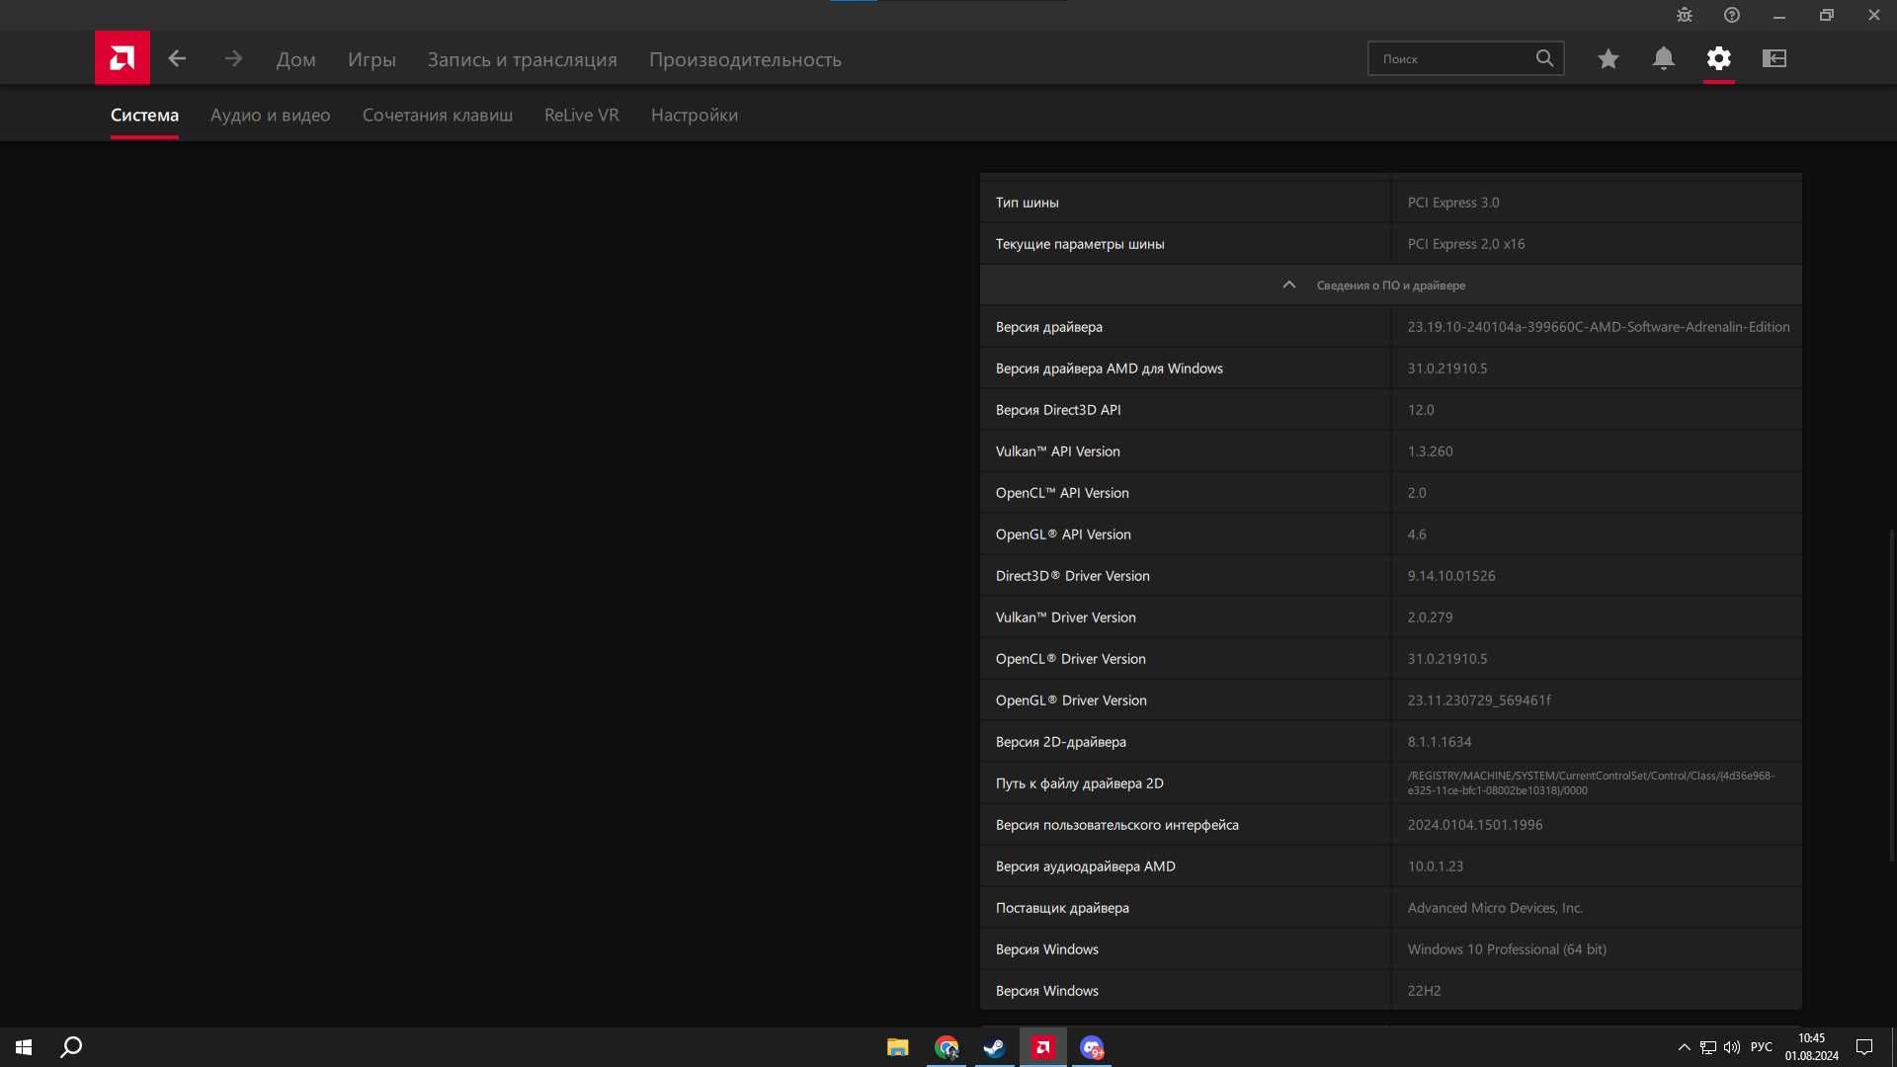The height and width of the screenshot is (1067, 1897).
Task: Click OpenGL API Version value 4.6
Action: click(x=1417, y=534)
